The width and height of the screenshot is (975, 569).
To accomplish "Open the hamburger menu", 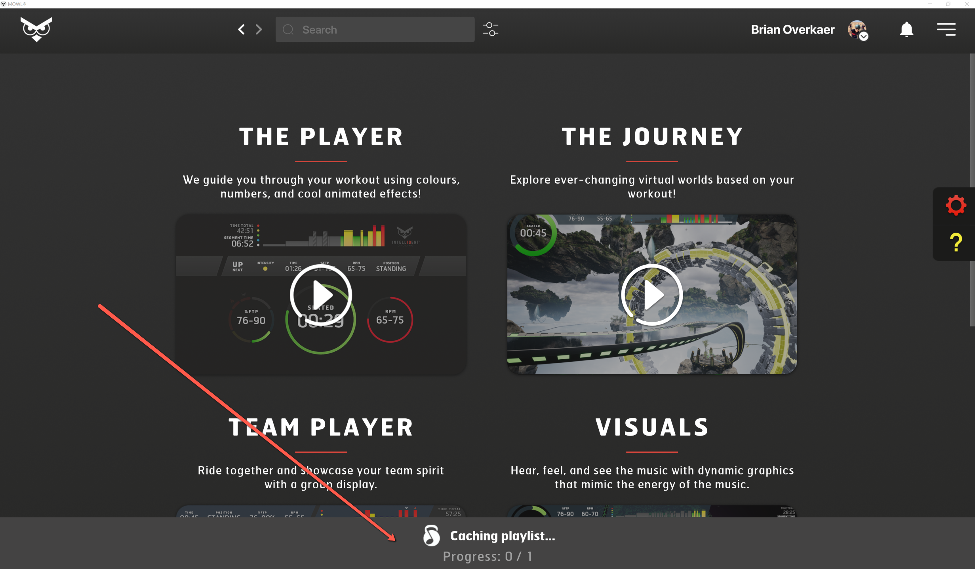I will pos(946,29).
